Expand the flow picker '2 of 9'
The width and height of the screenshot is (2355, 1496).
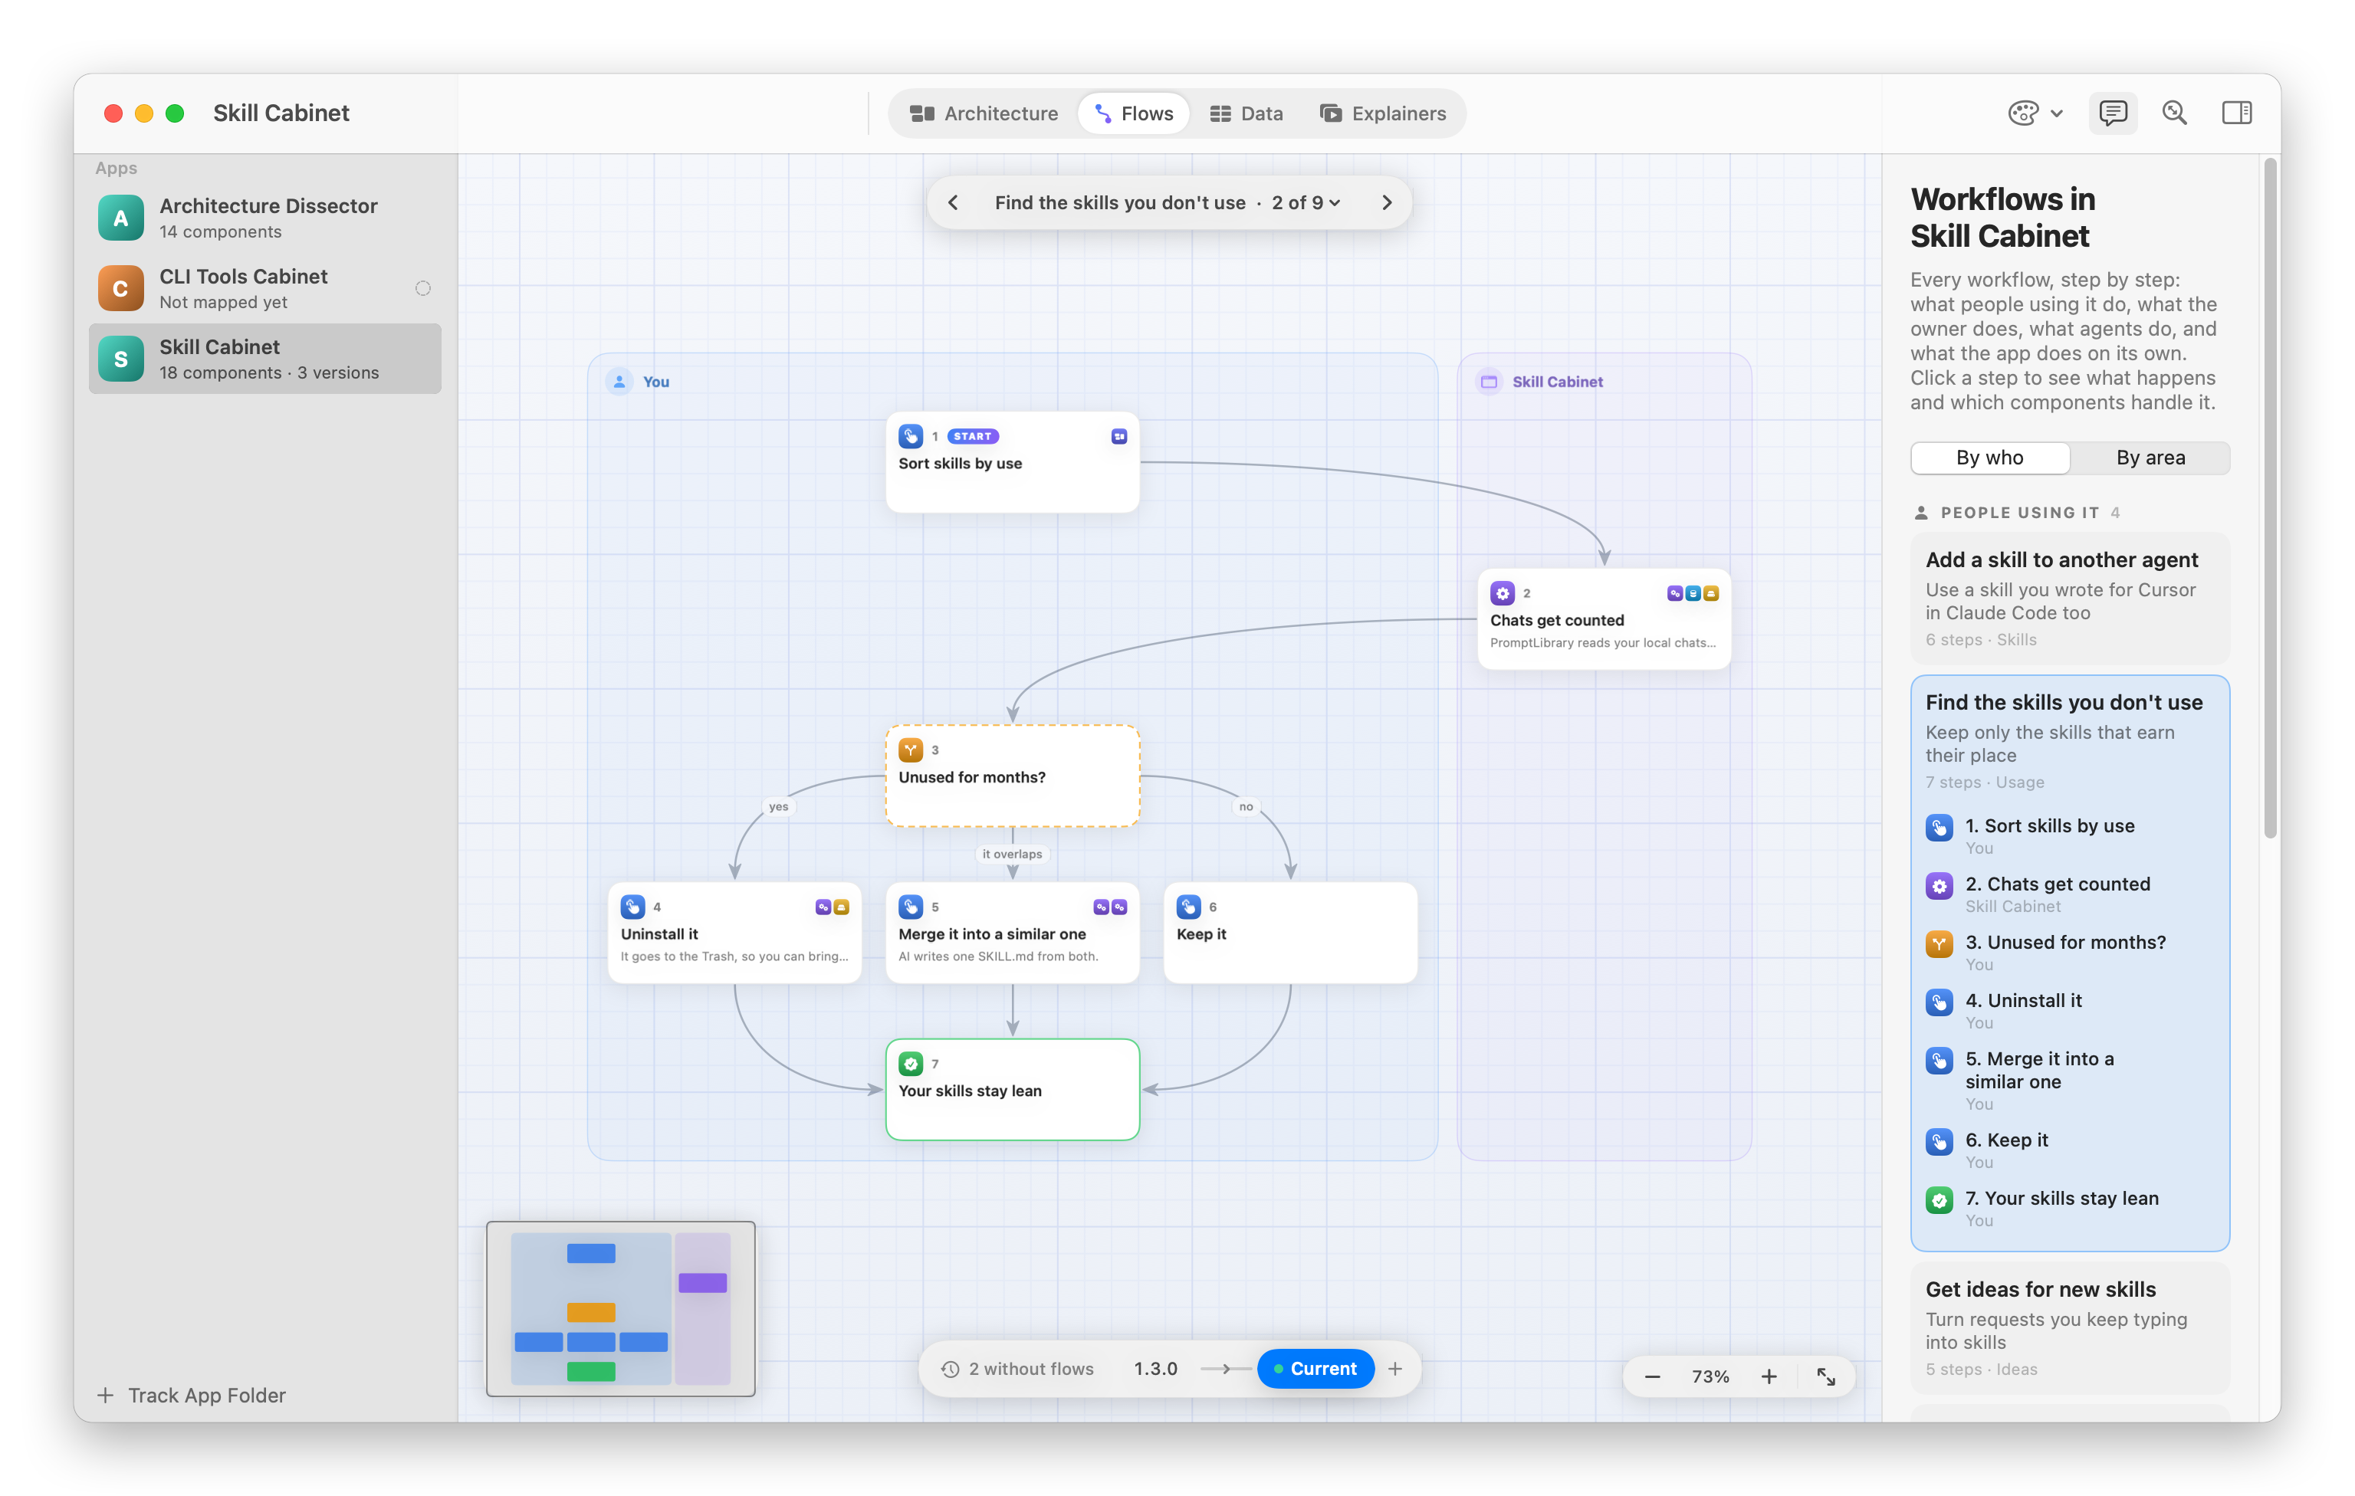pos(1306,202)
